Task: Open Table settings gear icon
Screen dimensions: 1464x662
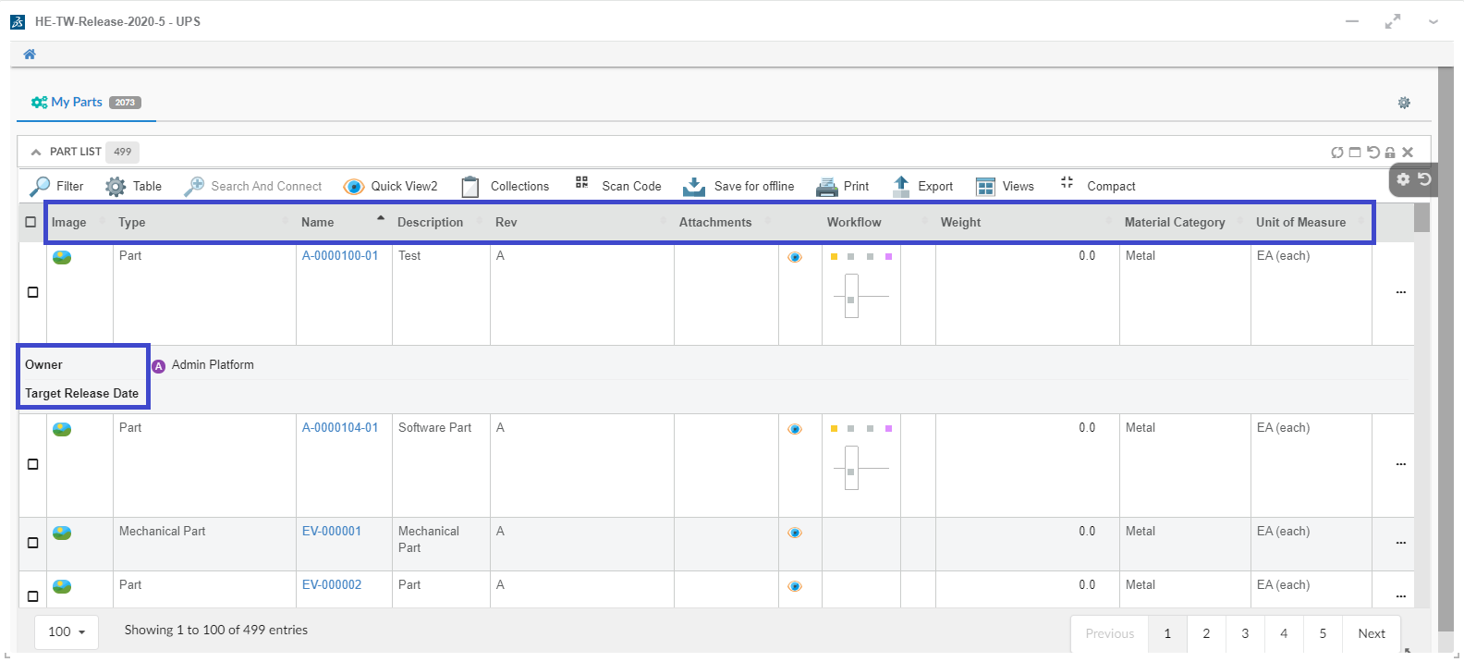Action: [x=116, y=187]
